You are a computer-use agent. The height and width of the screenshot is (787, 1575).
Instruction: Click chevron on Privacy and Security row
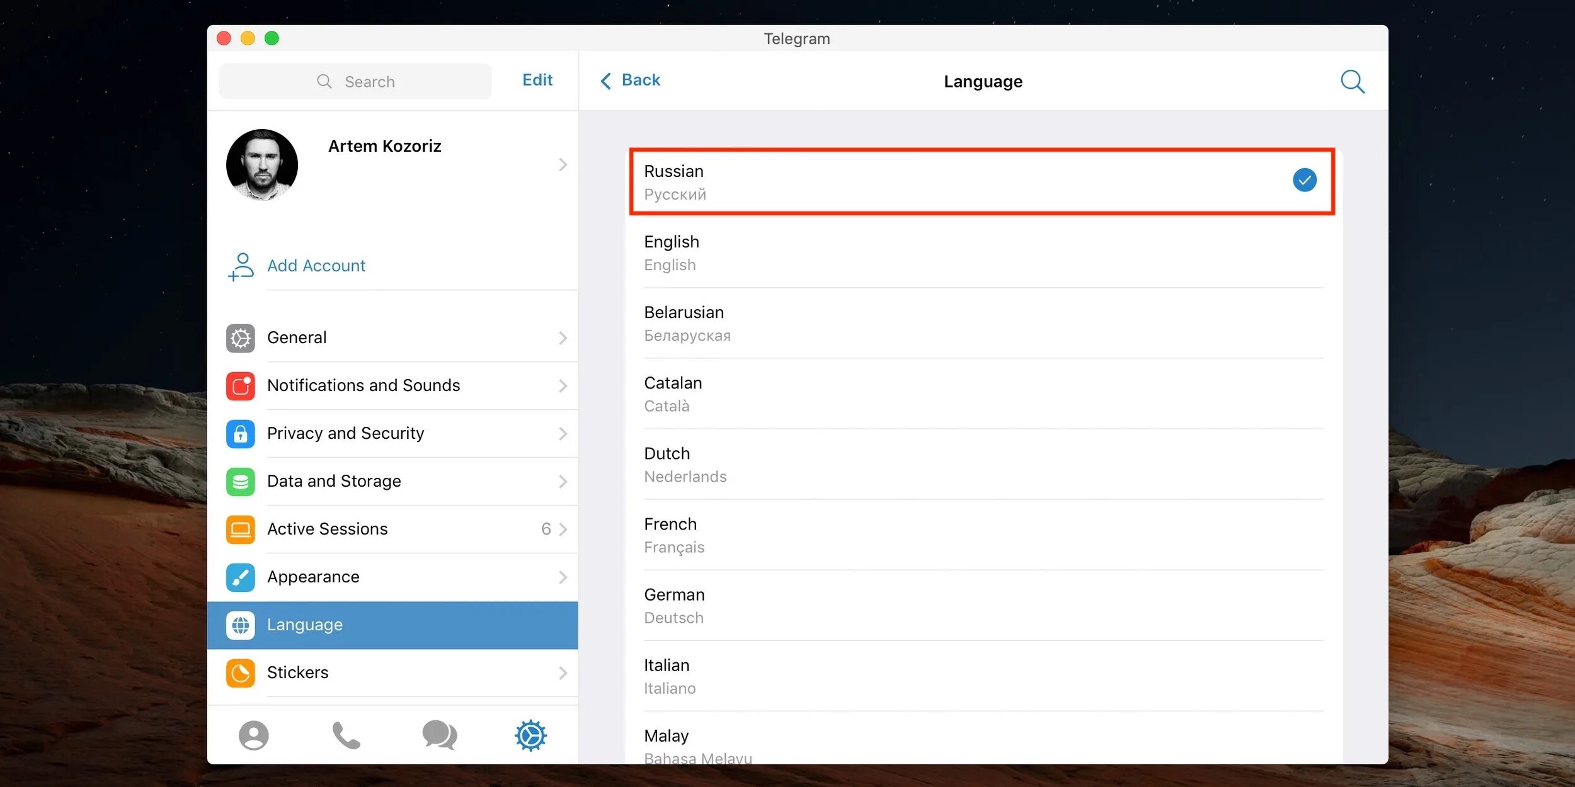563,434
